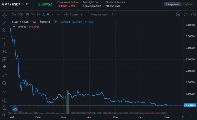Viewport: 197px width, 120px height.
Task: Collapse the Volume indicator legend
Action: [14, 27]
